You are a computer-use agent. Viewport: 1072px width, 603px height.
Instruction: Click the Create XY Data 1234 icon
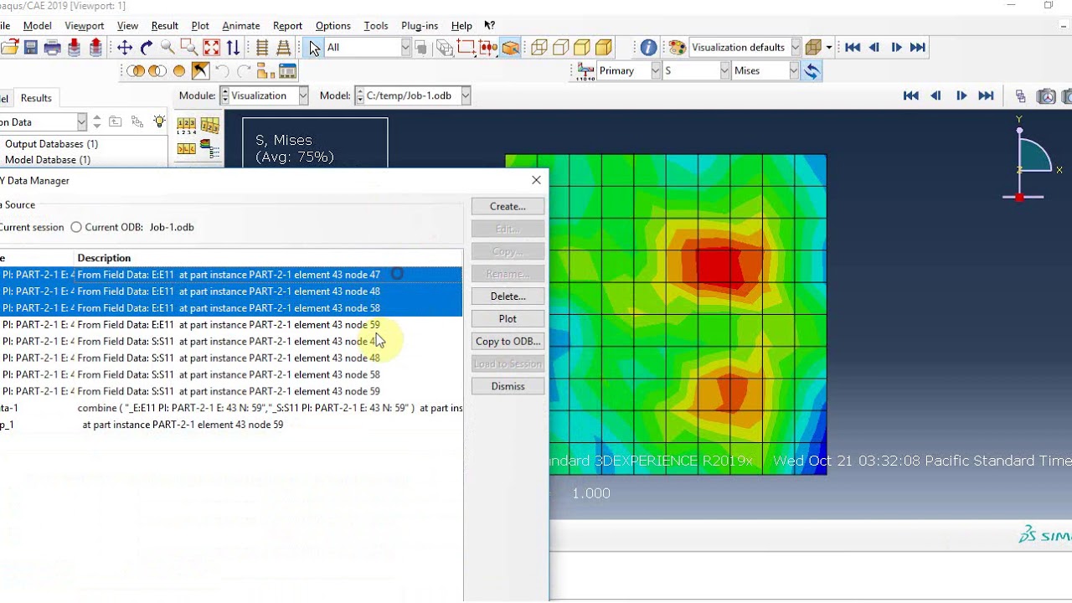tap(186, 126)
